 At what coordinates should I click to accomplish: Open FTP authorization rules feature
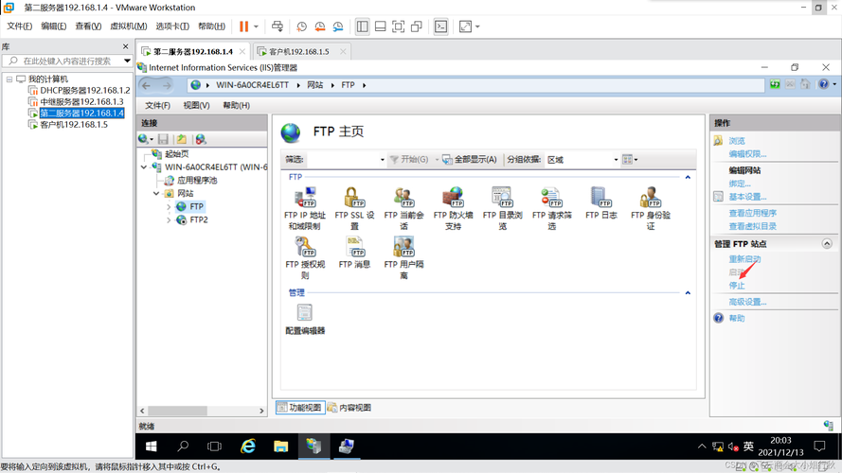click(304, 258)
